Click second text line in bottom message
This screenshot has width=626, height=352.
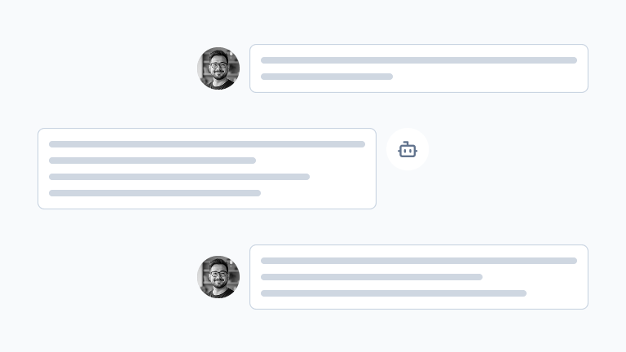371,277
